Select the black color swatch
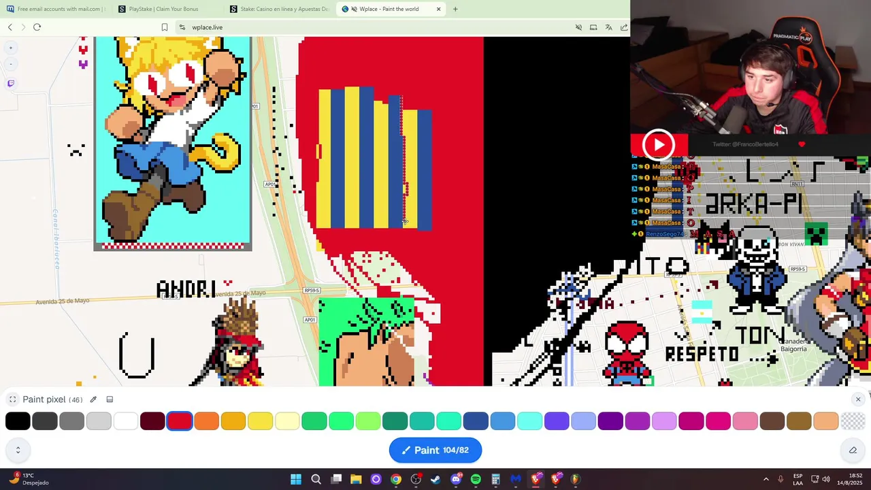871x490 pixels. pos(18,421)
